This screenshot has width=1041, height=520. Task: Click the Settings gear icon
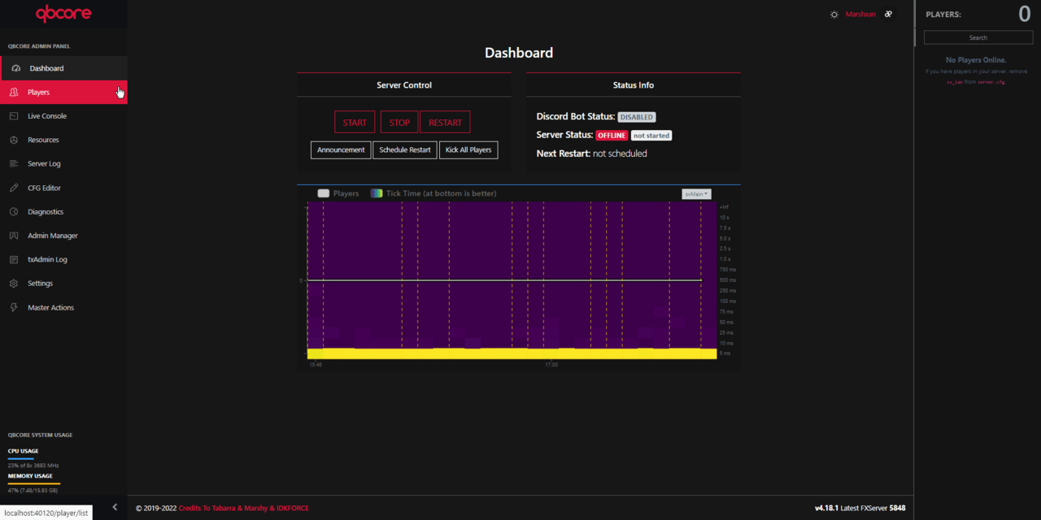point(14,284)
